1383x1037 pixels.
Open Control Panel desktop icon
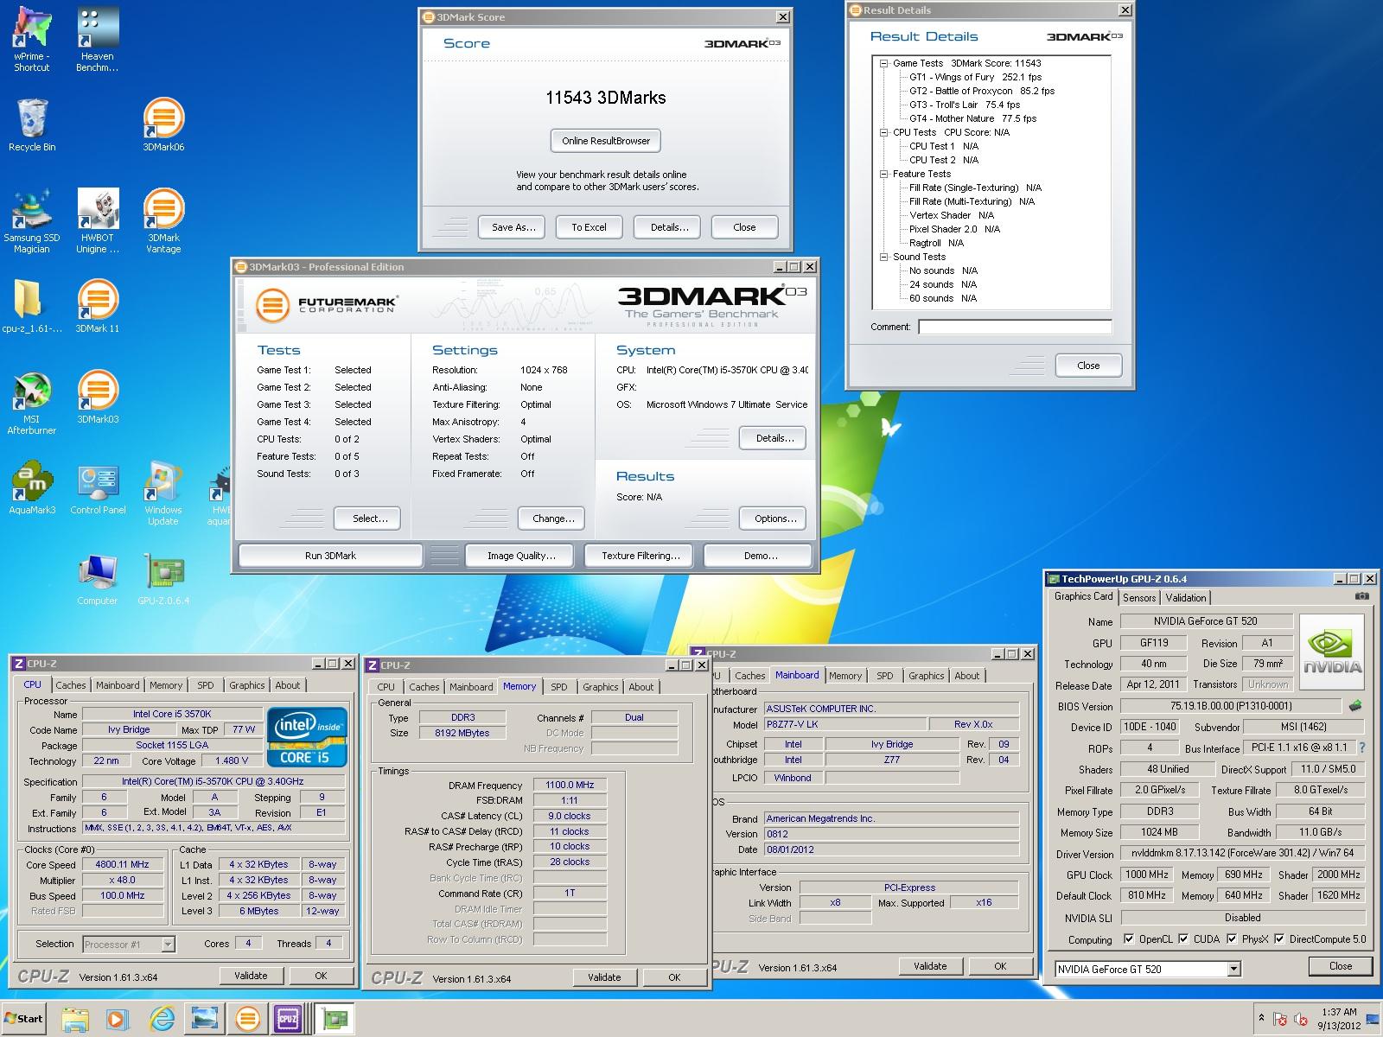[x=98, y=488]
